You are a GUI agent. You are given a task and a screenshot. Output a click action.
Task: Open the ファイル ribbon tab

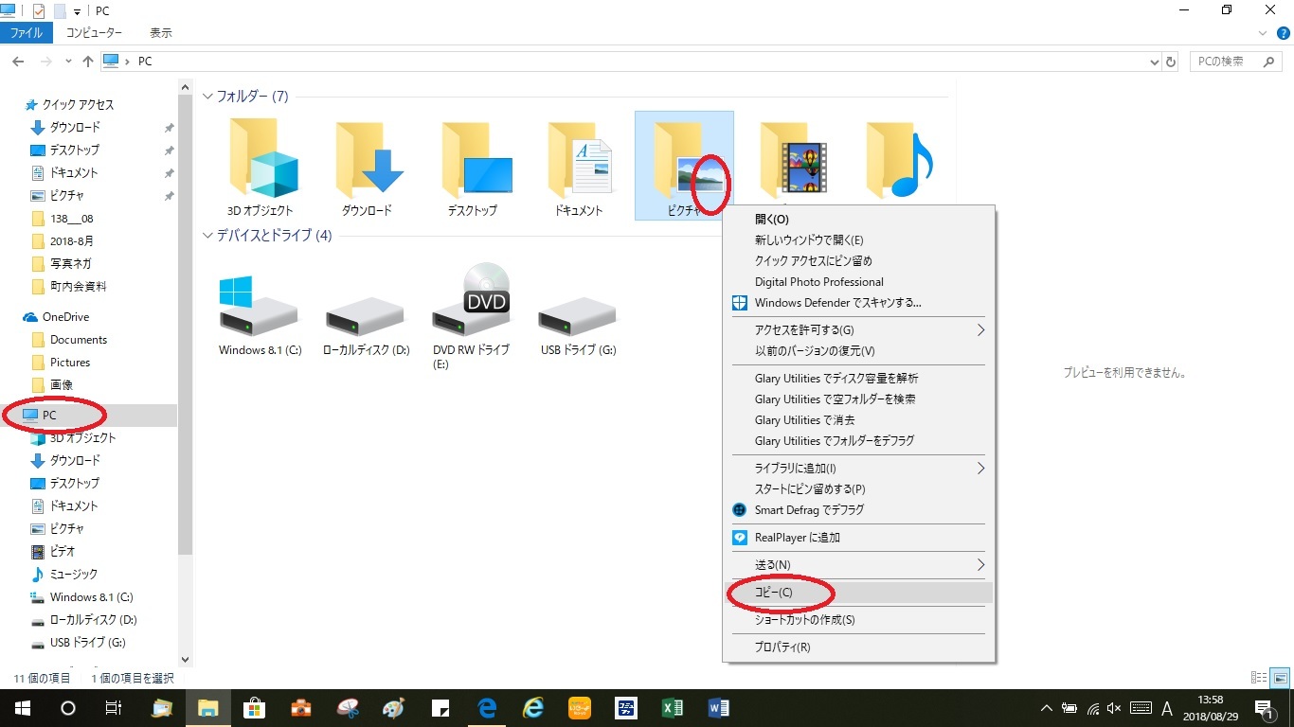point(26,33)
